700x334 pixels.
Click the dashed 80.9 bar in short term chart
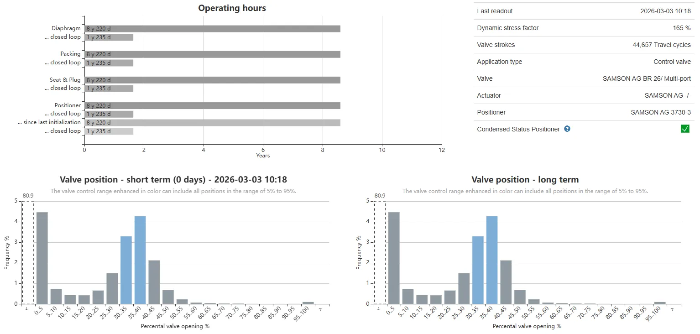(28, 252)
